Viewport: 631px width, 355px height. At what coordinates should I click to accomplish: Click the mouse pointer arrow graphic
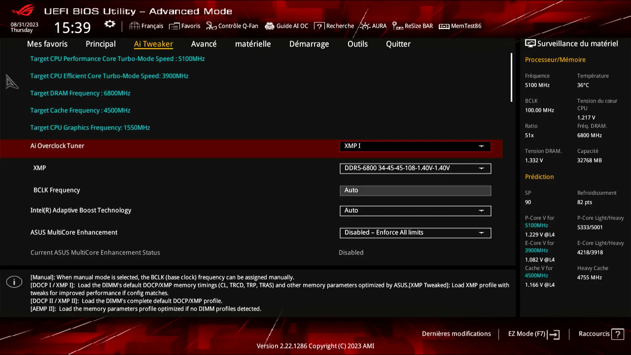coord(12,82)
